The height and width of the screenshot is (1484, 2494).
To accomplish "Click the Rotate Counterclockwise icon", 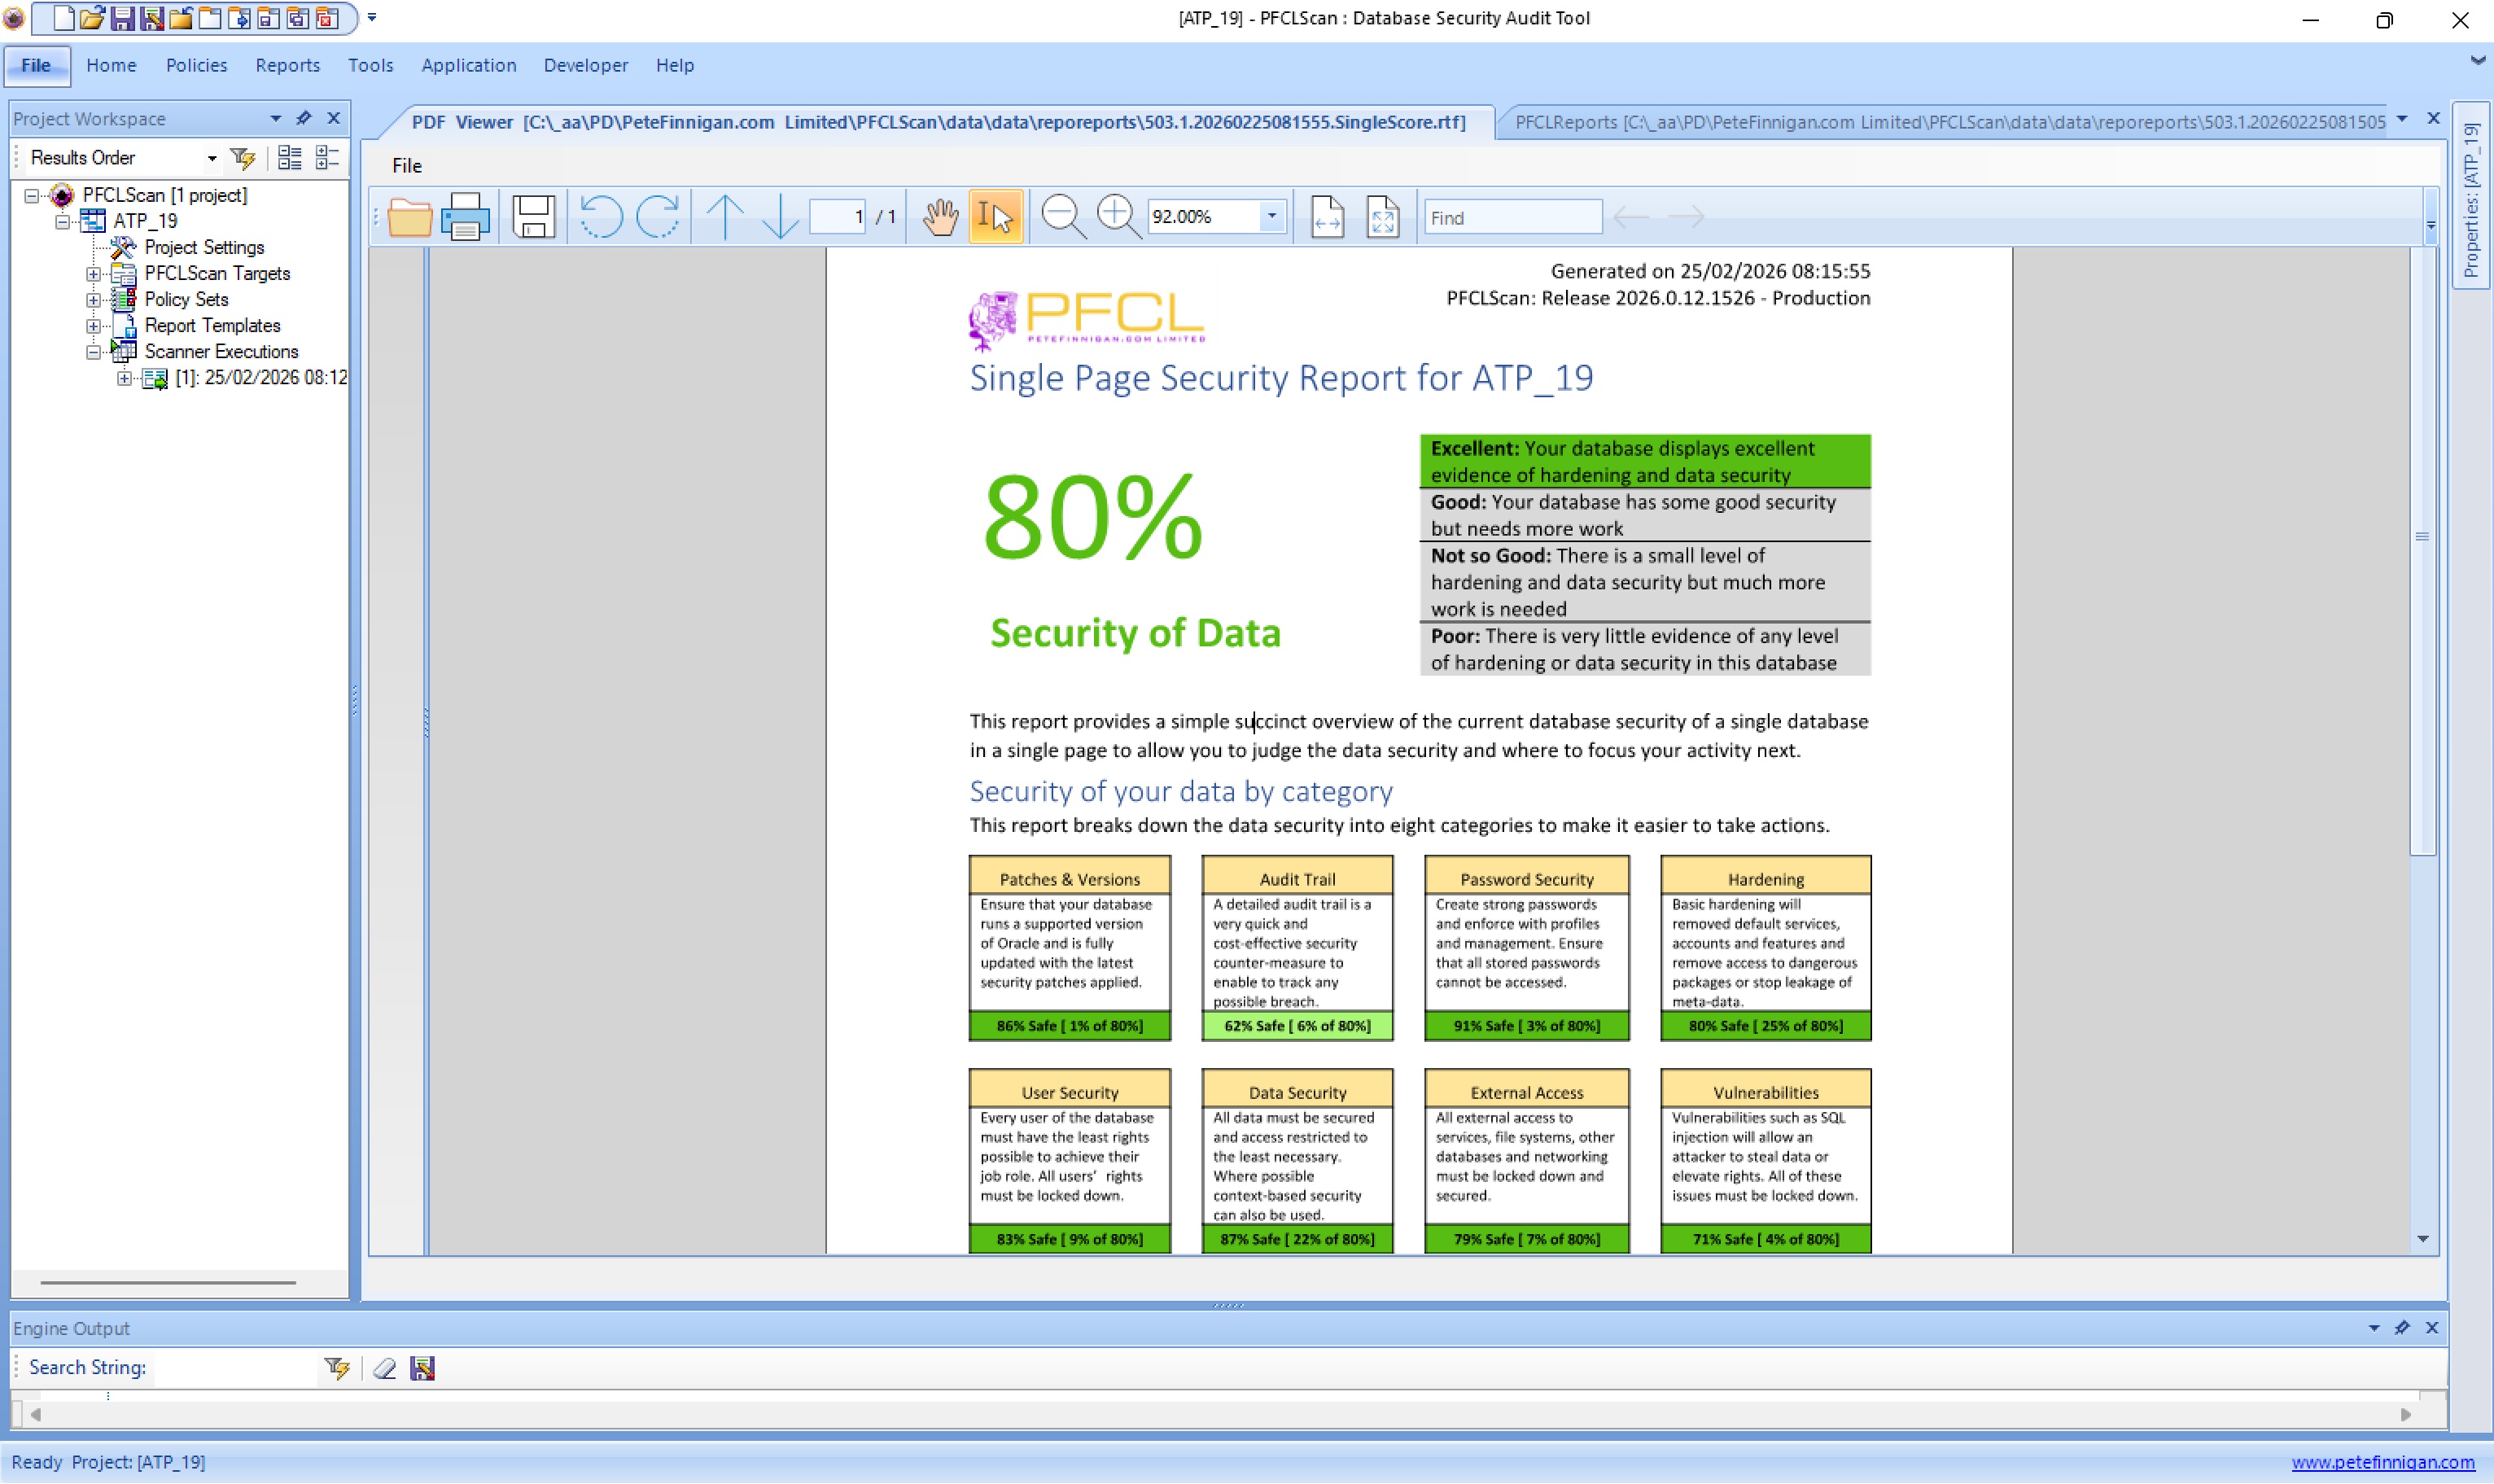I will (x=601, y=216).
